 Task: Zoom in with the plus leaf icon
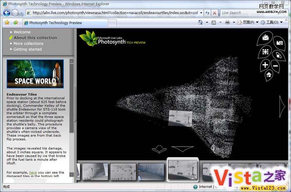coord(265,65)
